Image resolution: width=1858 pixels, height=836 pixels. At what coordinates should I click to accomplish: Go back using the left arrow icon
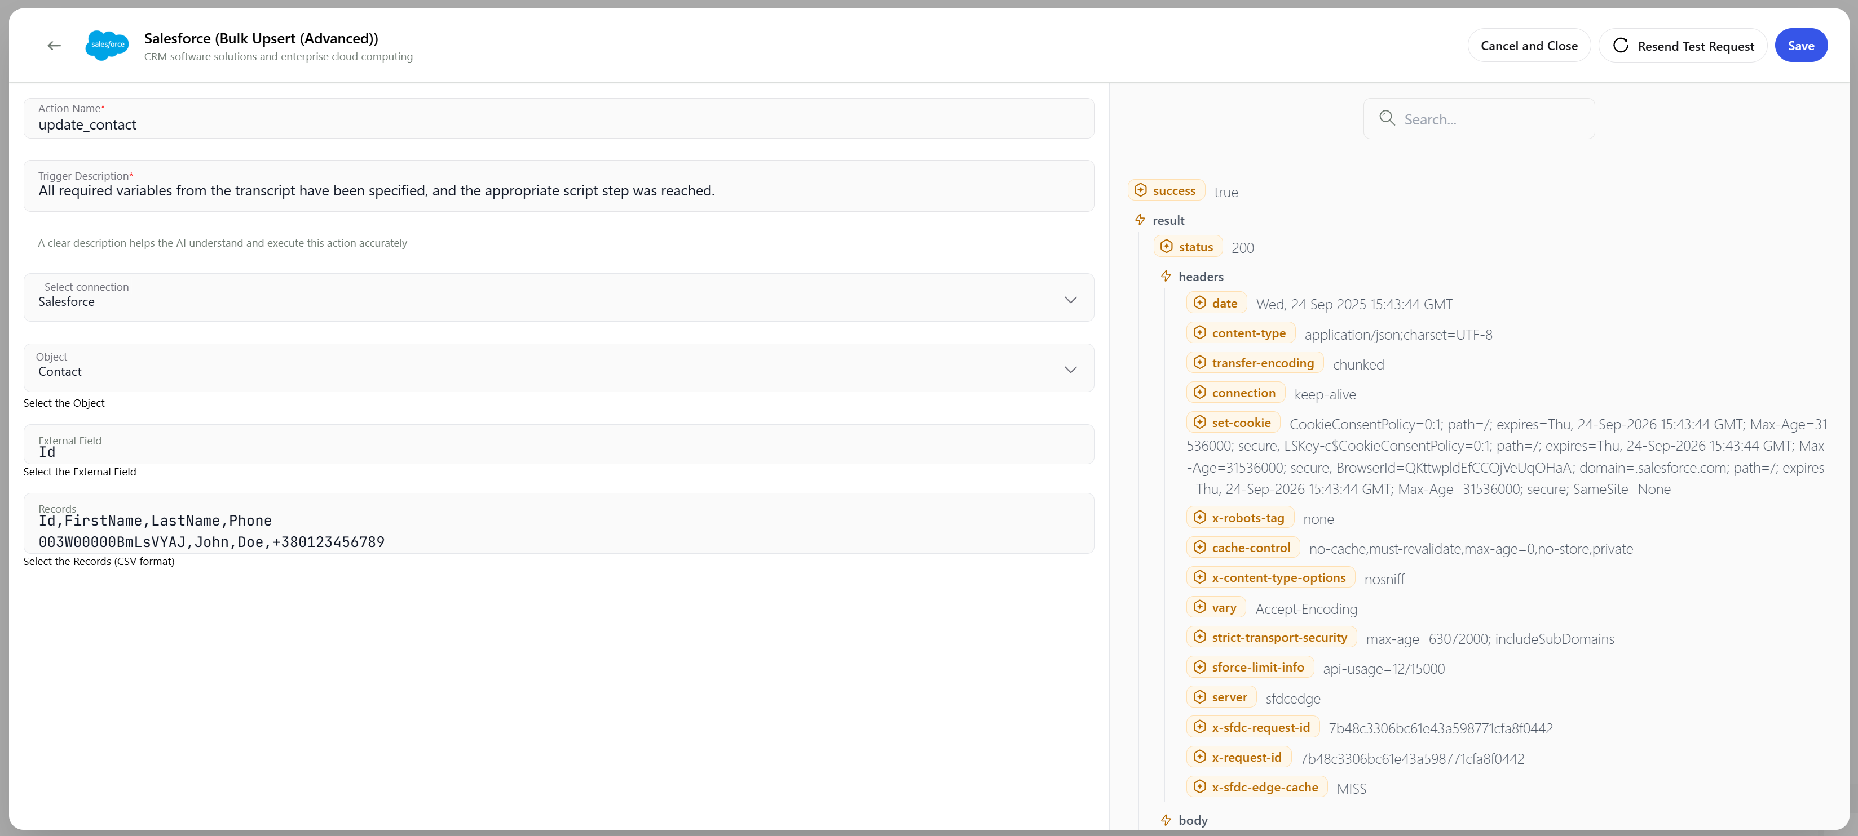coord(54,46)
